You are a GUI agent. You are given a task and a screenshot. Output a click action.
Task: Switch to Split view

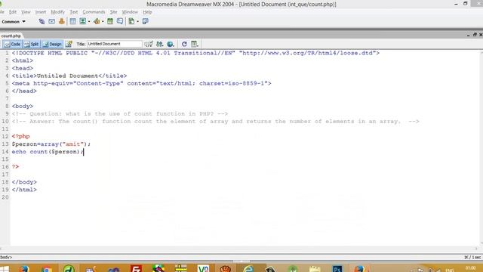tap(32, 44)
